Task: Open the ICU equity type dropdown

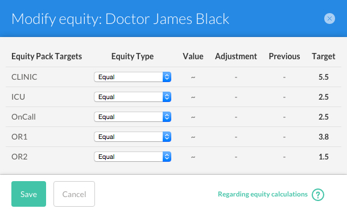Action: pyautogui.click(x=133, y=97)
